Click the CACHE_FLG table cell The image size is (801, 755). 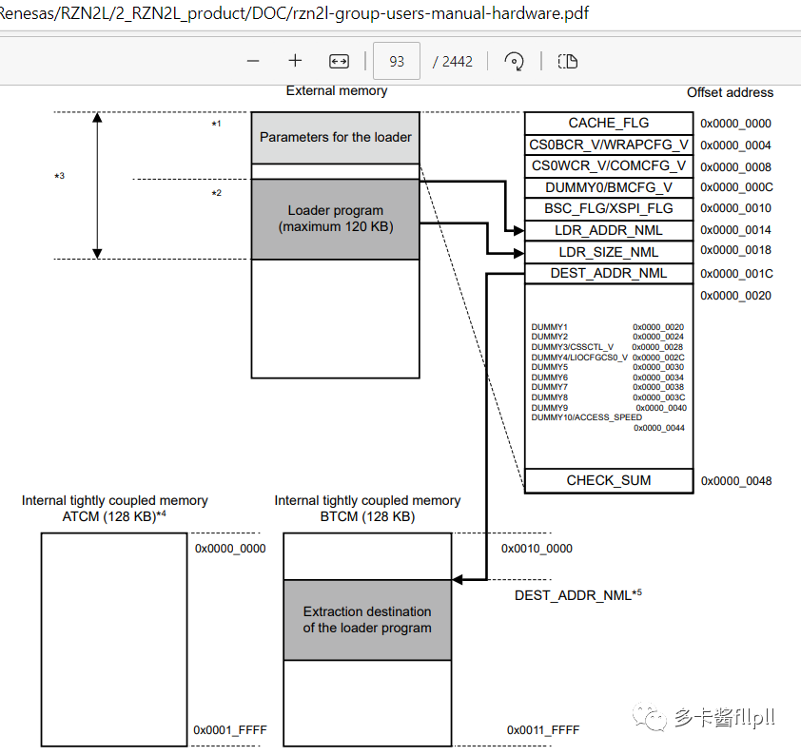[609, 123]
